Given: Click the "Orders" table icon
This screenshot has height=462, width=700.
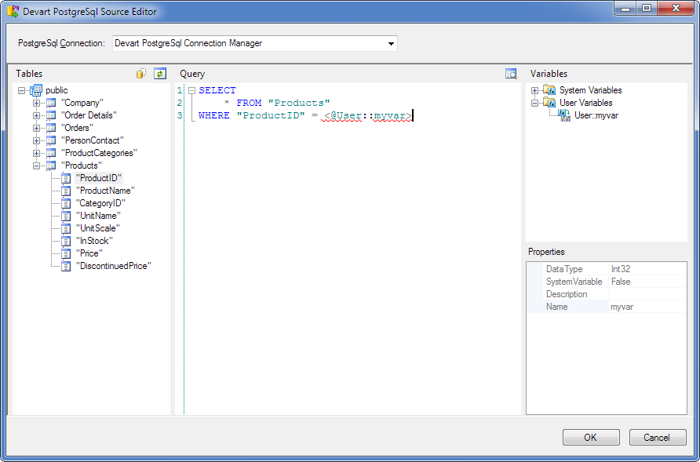Looking at the screenshot, I should coord(51,128).
